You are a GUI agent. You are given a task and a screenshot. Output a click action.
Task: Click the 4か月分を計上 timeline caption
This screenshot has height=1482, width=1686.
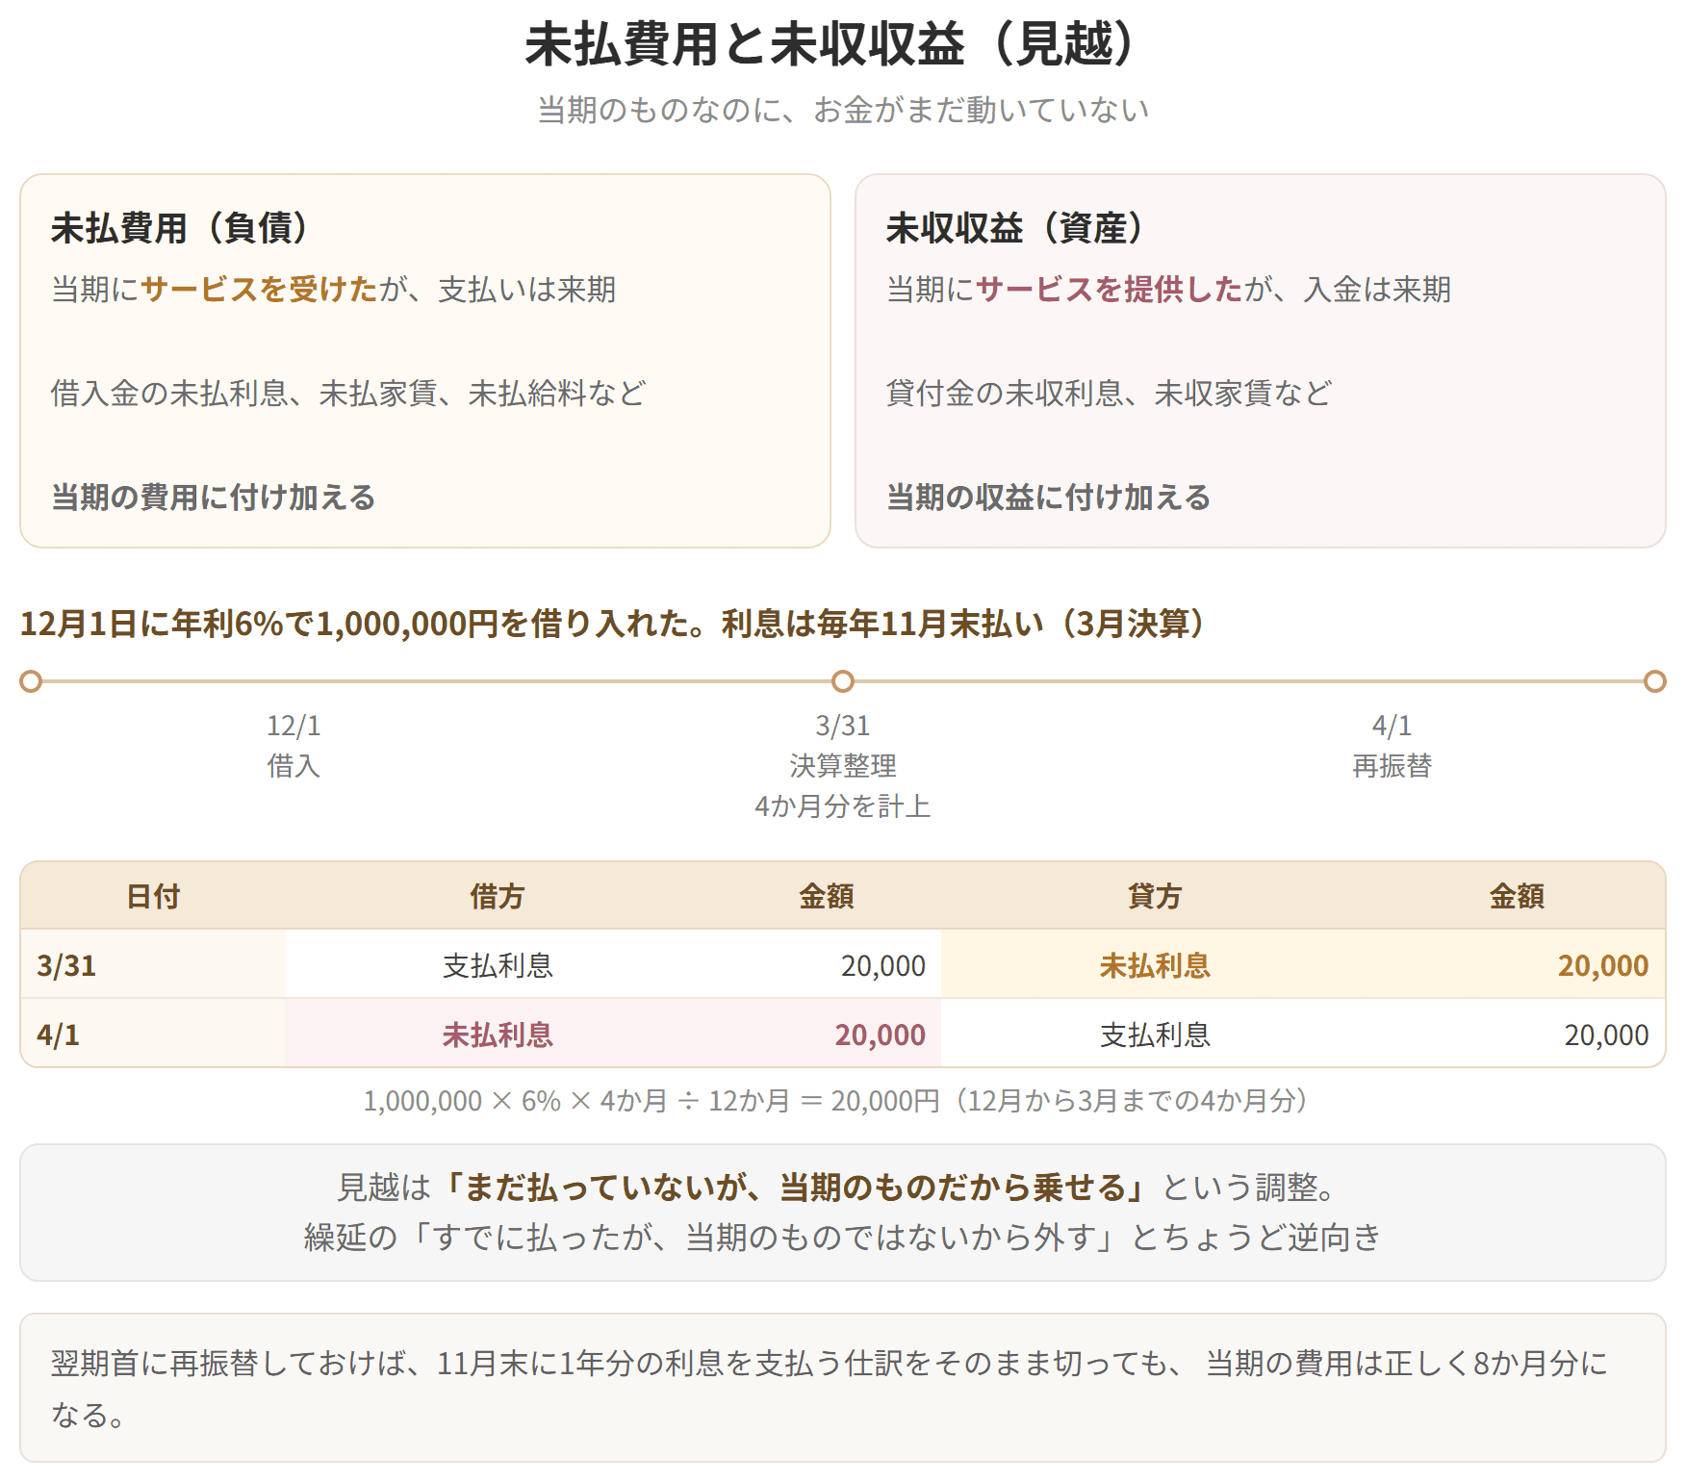click(843, 806)
